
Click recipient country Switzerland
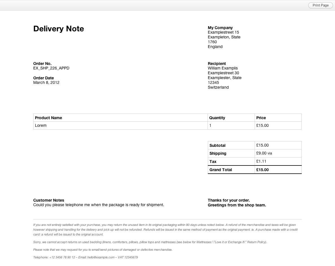tap(218, 87)
